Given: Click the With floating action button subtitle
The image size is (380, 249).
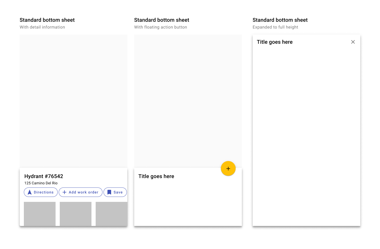Looking at the screenshot, I should tap(161, 27).
